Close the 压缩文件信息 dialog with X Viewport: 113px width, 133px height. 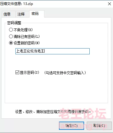pyautogui.click(x=109, y=4)
